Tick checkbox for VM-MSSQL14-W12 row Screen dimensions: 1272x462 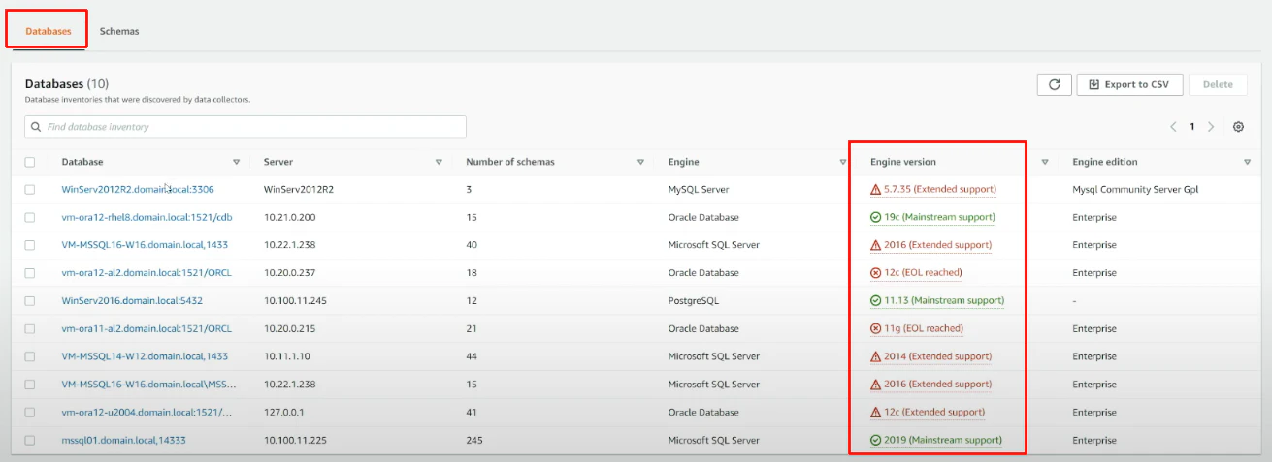click(29, 356)
